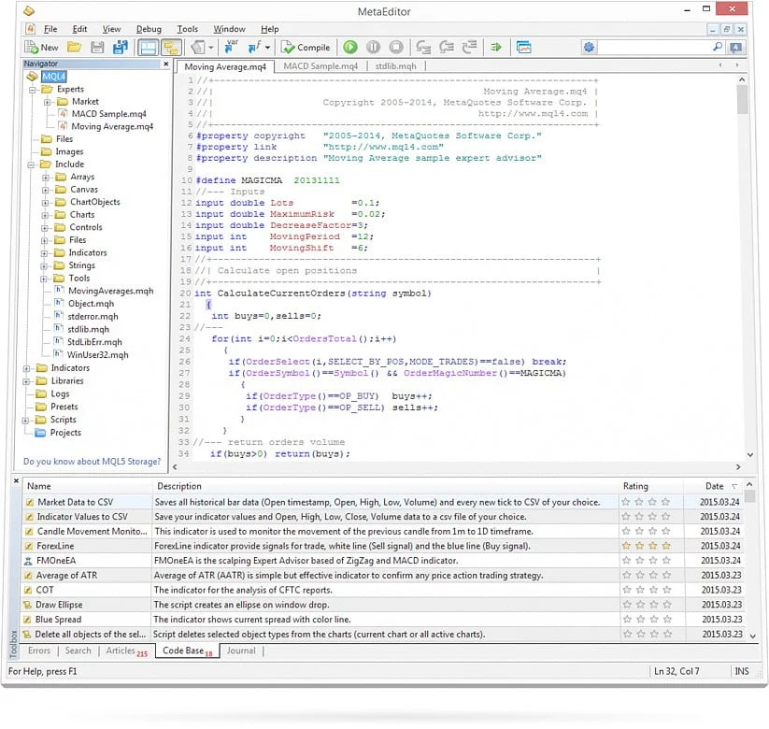
Task: Open MetaEditor settings with the gear icon
Action: [590, 47]
